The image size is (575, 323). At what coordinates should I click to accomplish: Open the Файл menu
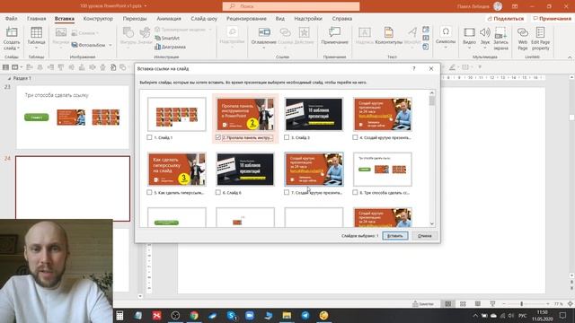(12, 18)
